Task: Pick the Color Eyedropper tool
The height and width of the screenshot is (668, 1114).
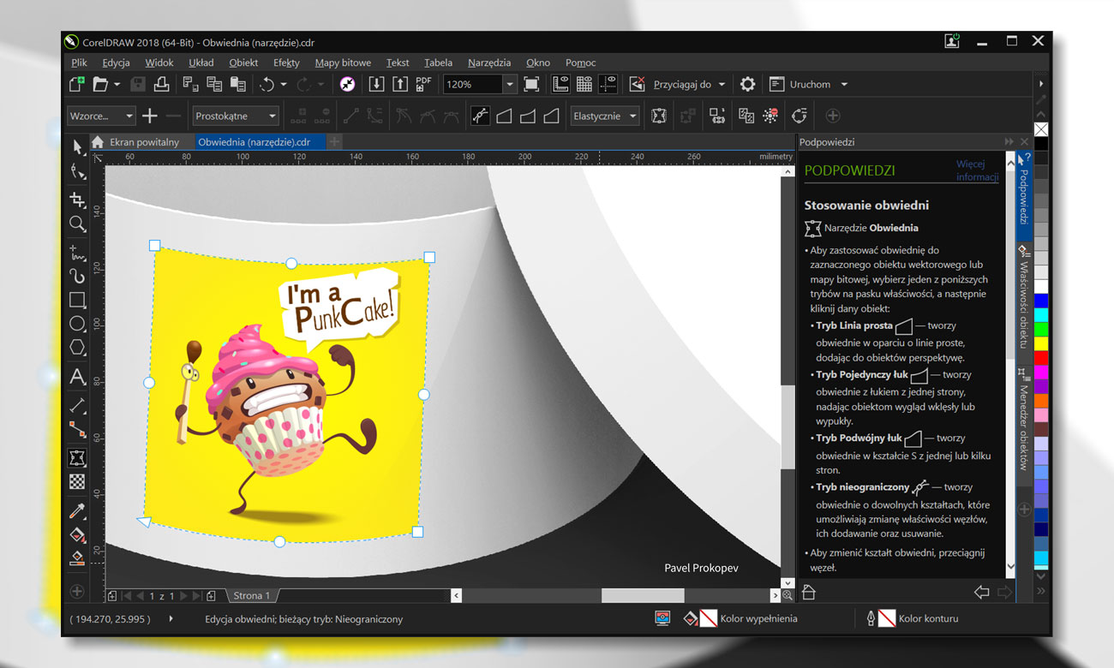Action: coord(78,511)
